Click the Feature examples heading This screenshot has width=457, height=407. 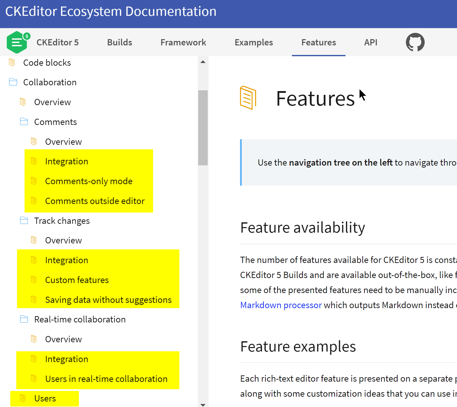pos(298,347)
